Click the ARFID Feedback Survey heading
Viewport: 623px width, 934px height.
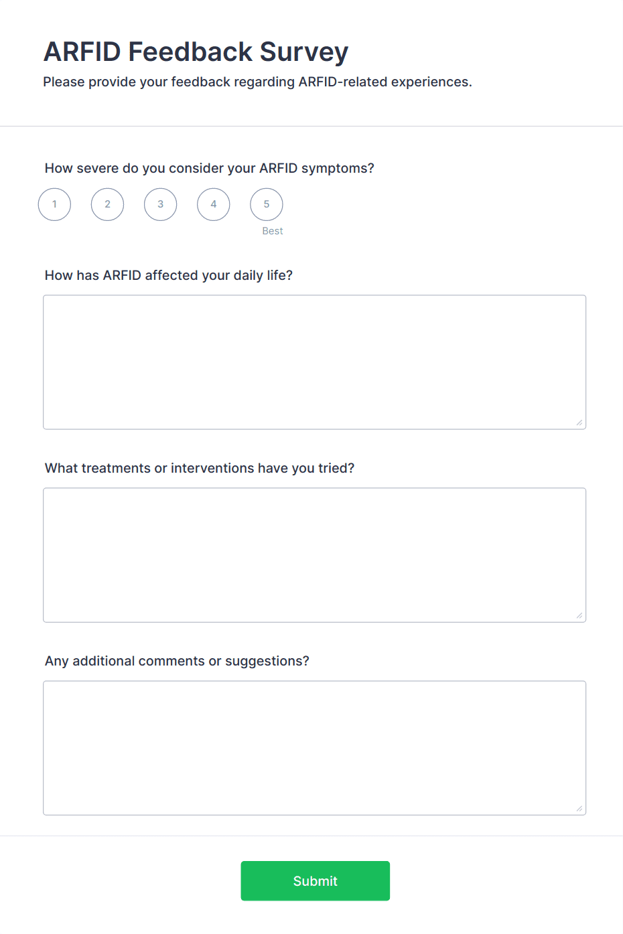tap(196, 51)
